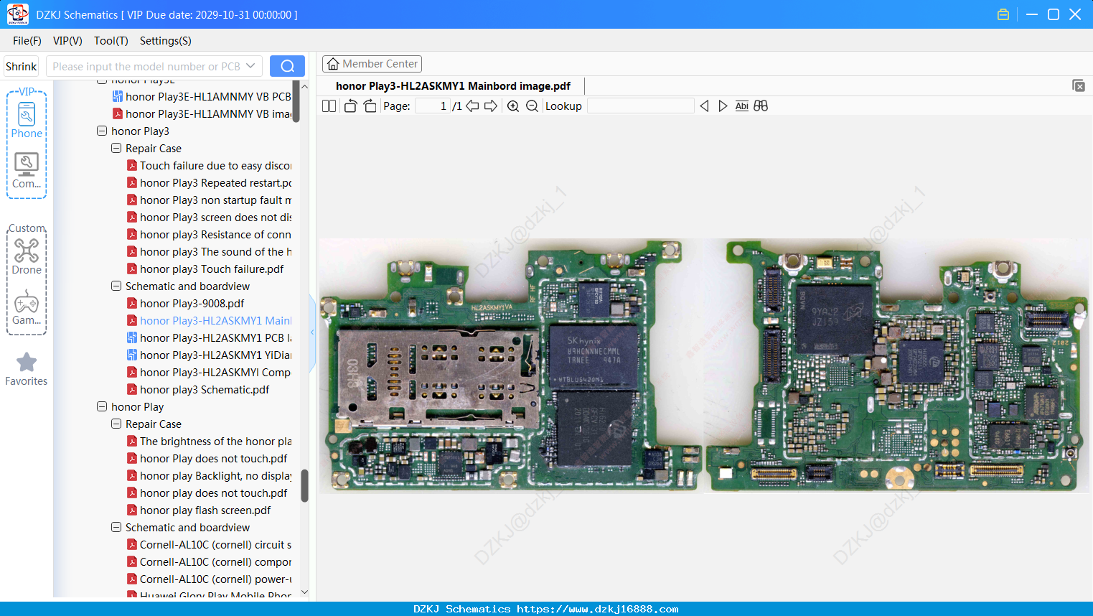This screenshot has height=616, width=1093.
Task: Open honor play3 Touch failure.pdf
Action: pos(205,269)
